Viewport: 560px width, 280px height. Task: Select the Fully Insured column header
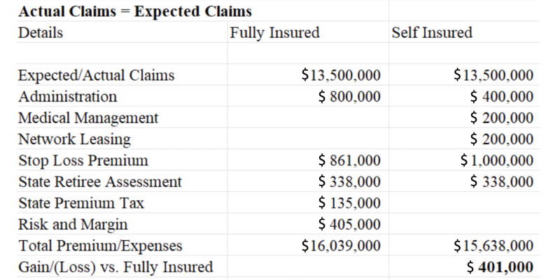(274, 33)
